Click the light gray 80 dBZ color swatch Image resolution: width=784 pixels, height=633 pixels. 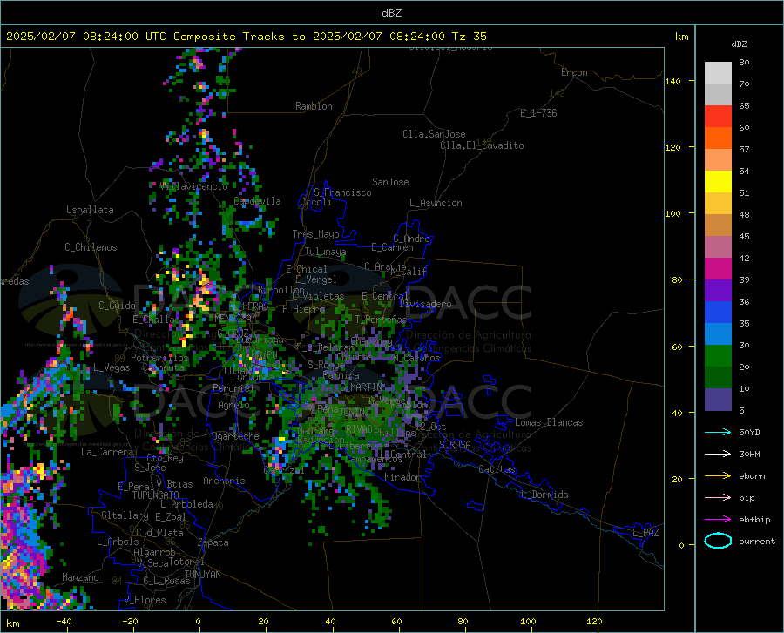coord(718,72)
